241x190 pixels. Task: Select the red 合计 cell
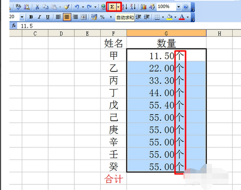point(113,178)
